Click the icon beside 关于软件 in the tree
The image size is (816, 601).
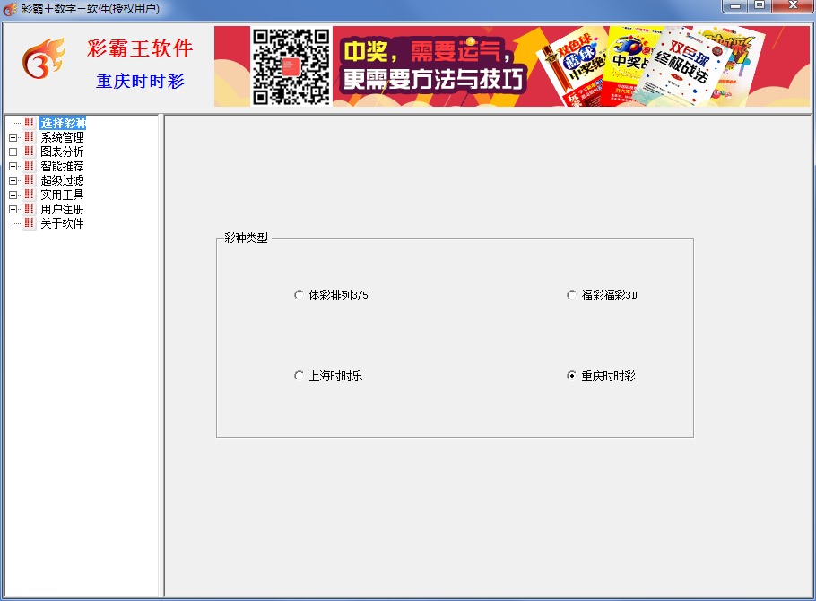point(30,223)
